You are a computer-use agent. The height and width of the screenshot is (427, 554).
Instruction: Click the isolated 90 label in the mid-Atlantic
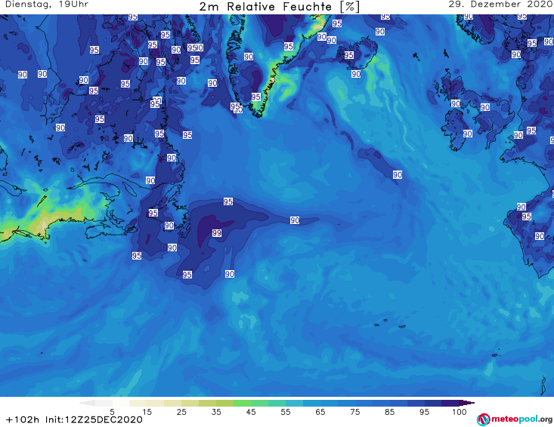(397, 174)
